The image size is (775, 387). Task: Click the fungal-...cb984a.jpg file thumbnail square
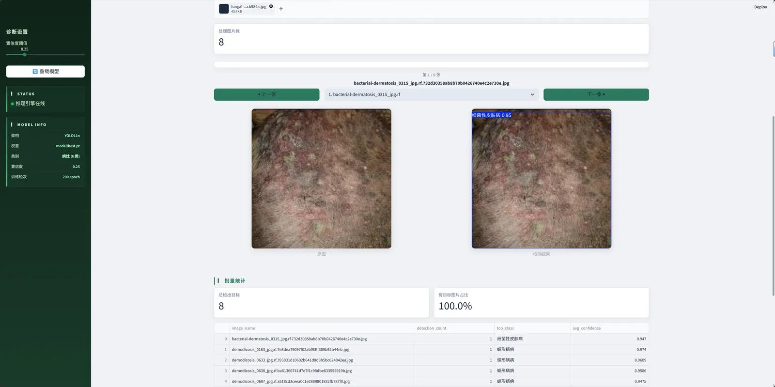point(224,9)
